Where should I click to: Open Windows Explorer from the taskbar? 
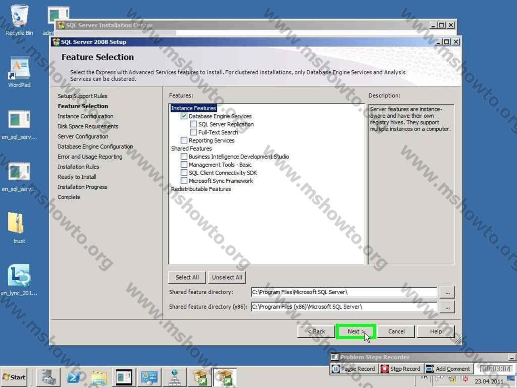click(x=99, y=377)
